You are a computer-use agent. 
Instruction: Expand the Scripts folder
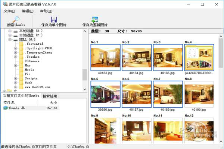(x=16, y=78)
